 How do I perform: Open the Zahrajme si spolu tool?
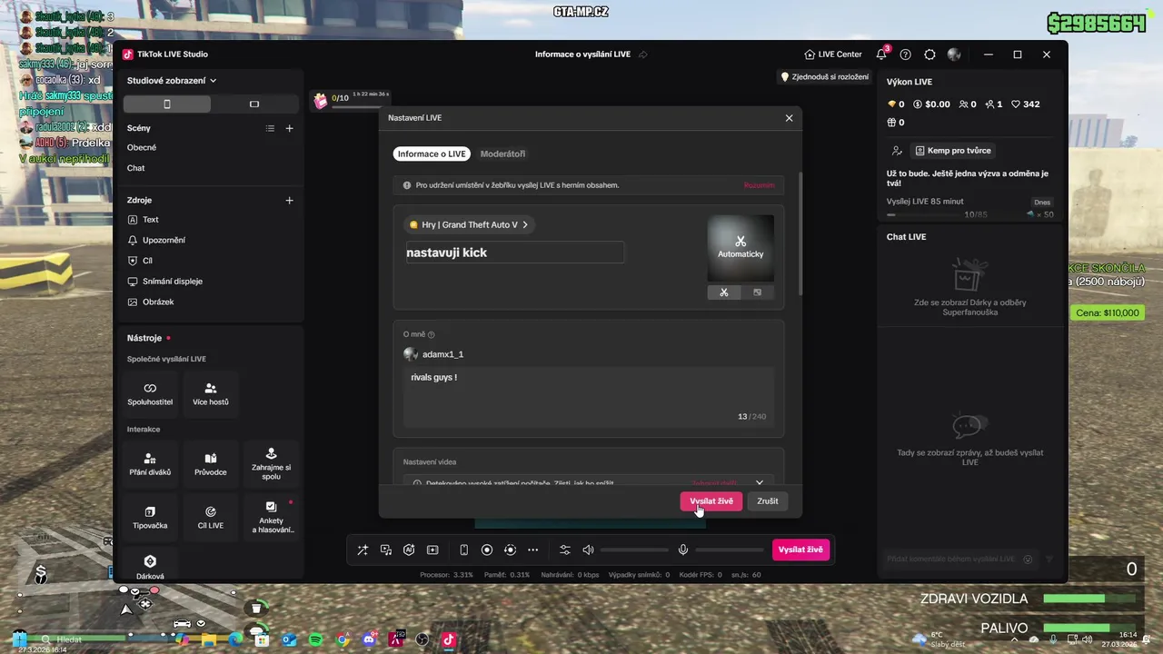pyautogui.click(x=271, y=464)
